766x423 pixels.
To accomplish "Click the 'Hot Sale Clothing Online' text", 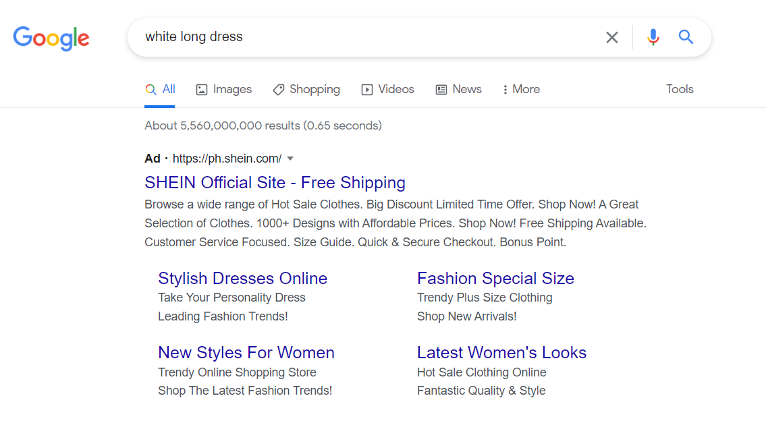I will (x=482, y=372).
